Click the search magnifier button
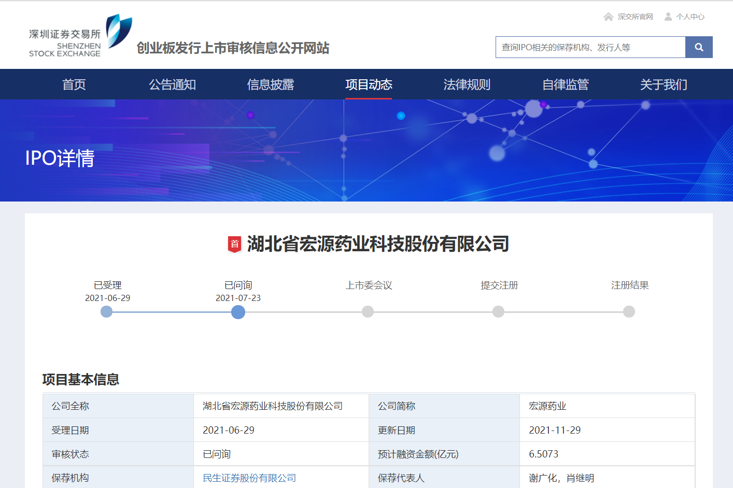The image size is (733, 488). [x=699, y=47]
